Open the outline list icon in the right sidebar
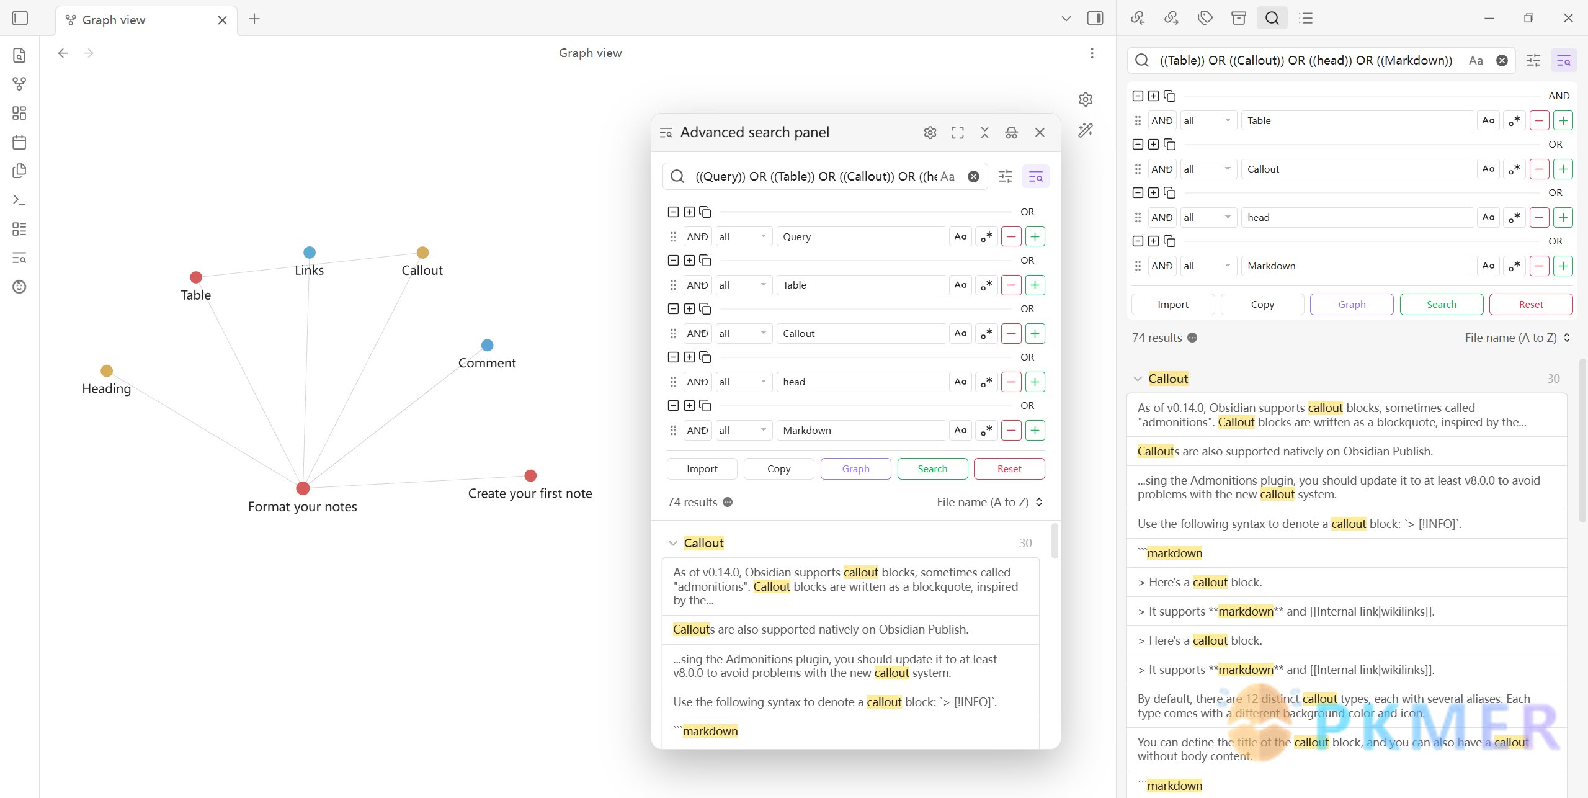Viewport: 1588px width, 798px height. click(1306, 18)
